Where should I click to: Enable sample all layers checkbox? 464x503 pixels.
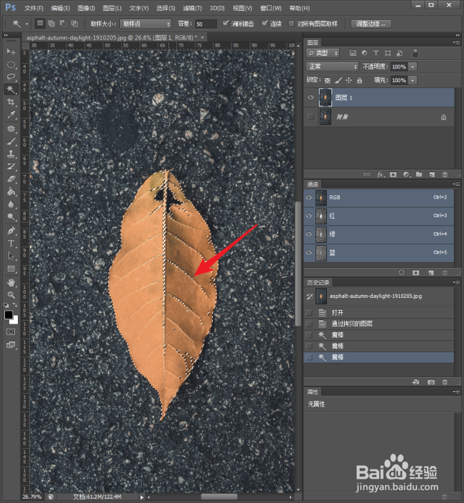[291, 24]
